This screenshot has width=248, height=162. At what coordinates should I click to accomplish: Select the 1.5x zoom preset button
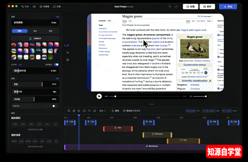pos(23,124)
